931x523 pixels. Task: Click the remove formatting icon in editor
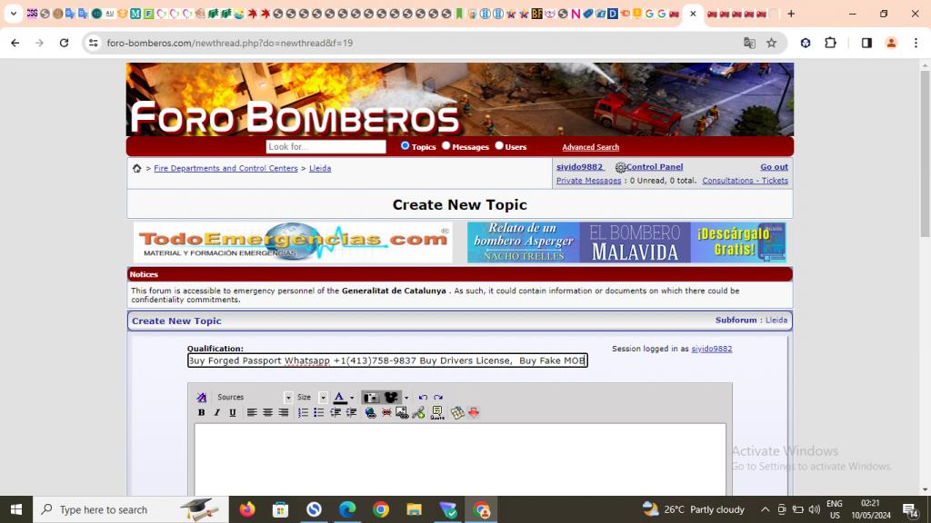(202, 398)
